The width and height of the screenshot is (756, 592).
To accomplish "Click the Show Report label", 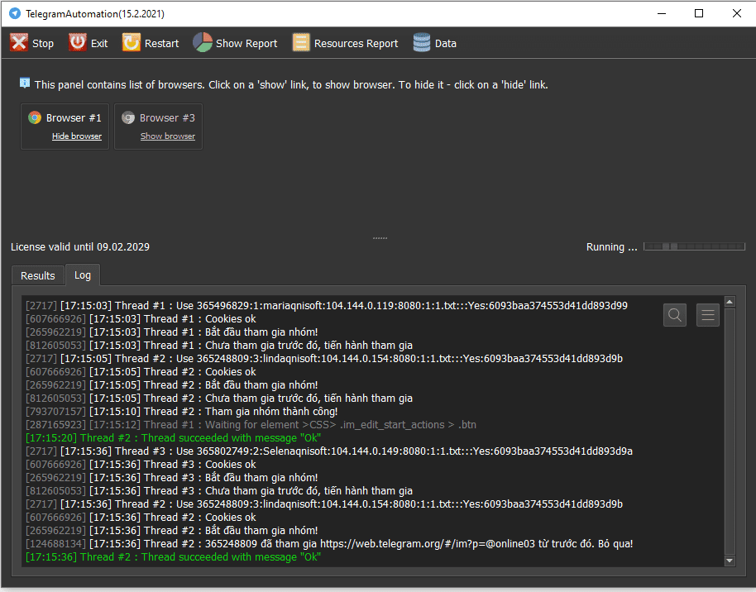I will pyautogui.click(x=246, y=43).
